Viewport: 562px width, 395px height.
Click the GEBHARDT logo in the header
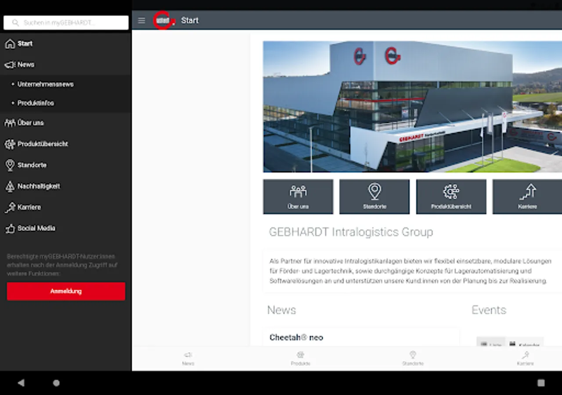pos(164,21)
